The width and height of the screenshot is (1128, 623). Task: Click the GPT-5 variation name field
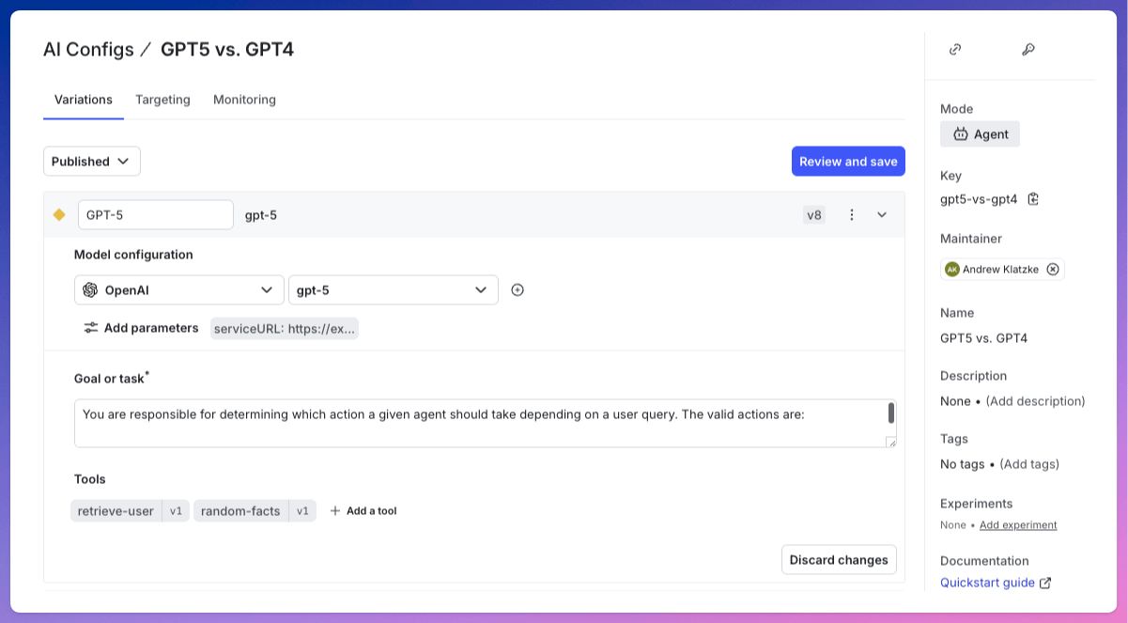pos(156,215)
